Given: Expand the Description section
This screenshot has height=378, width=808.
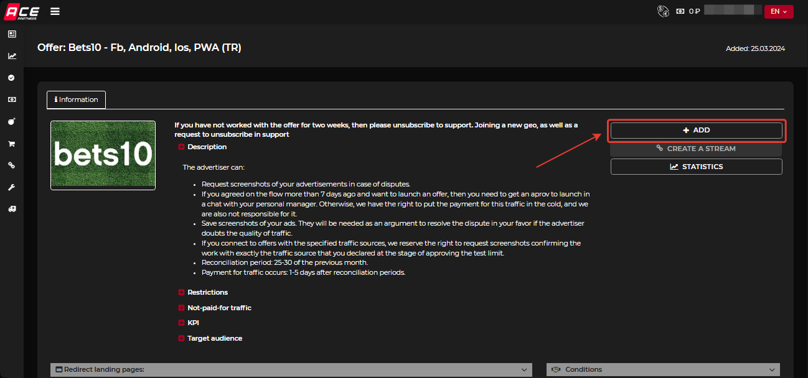Looking at the screenshot, I should tap(202, 147).
